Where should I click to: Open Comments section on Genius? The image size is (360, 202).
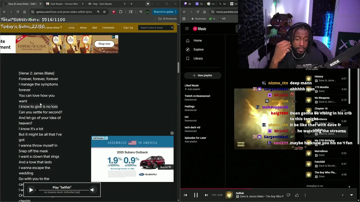click(108, 27)
